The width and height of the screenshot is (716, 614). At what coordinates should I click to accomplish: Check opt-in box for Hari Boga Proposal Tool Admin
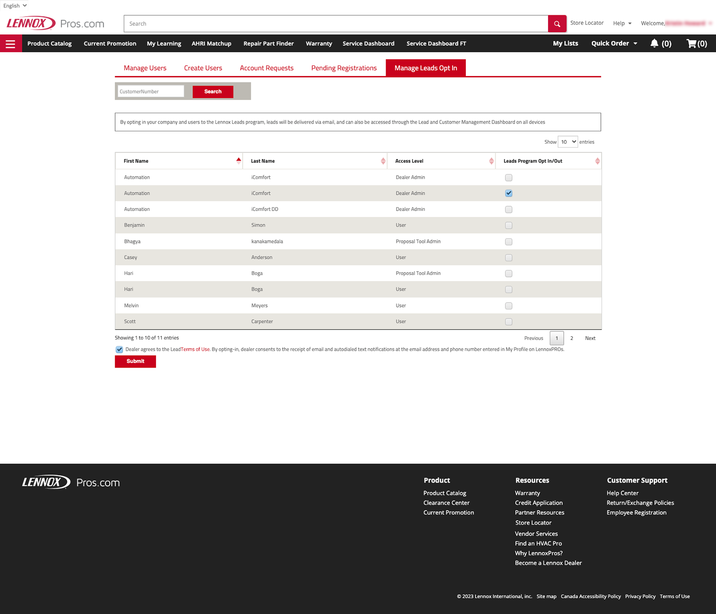point(509,274)
